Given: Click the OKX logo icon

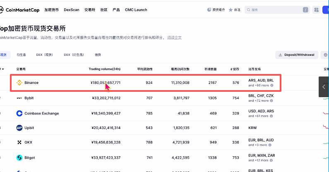Looking at the screenshot, I should pos(19,142).
